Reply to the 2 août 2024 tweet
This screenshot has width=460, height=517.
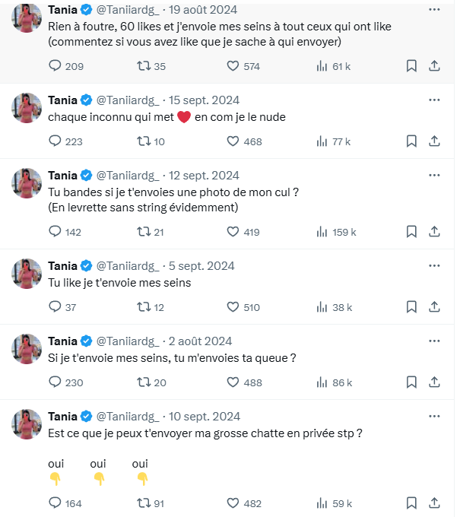click(x=55, y=382)
